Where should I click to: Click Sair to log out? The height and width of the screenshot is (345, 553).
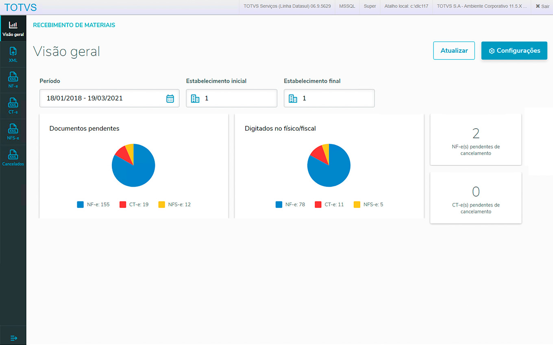542,6
